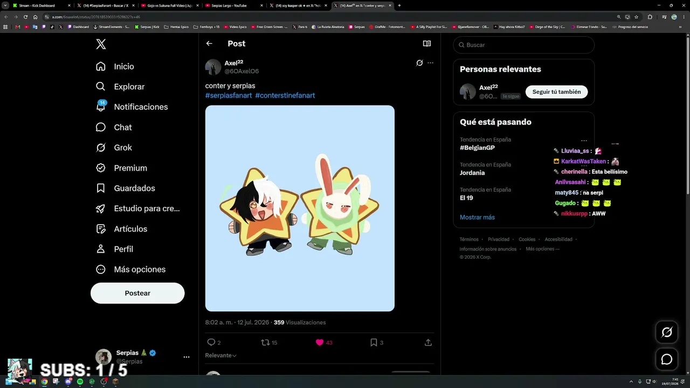Open reader view icon beside Post header
The image size is (690, 388).
tap(427, 44)
